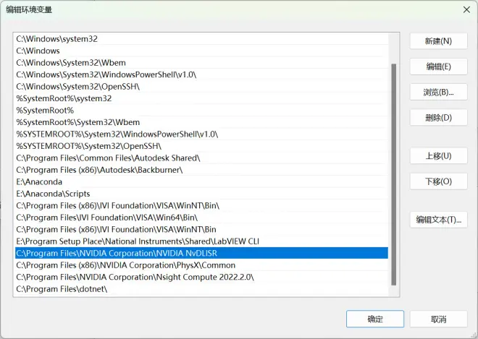Select the Autodesk\Backburner\ path entry

click(x=201, y=170)
